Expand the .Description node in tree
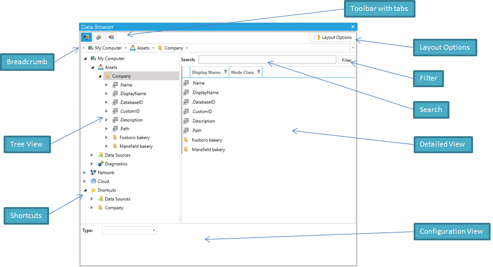Screen dimensions: 493x267 (107, 120)
